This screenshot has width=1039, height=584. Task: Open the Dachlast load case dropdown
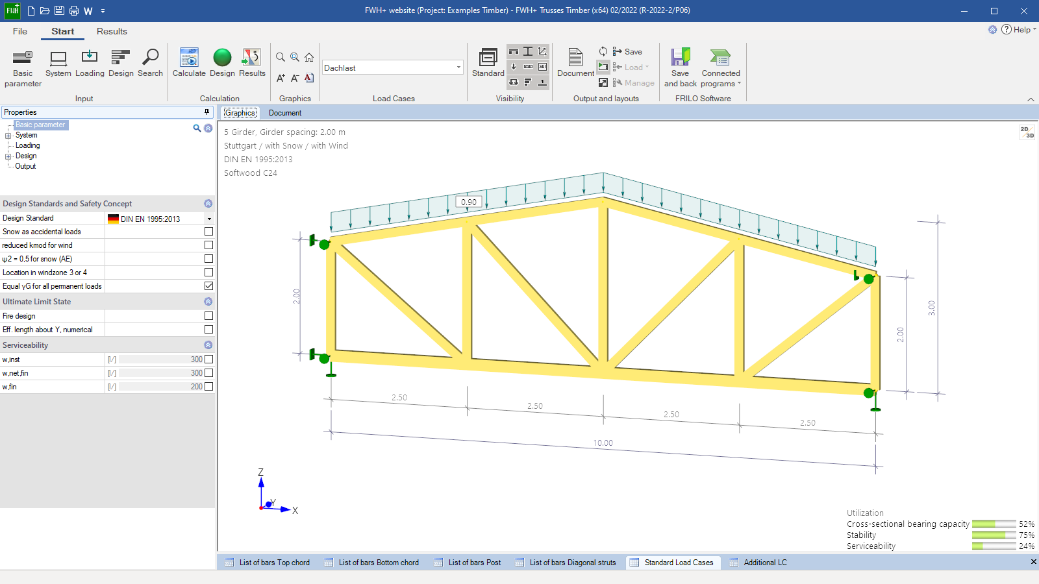(x=458, y=67)
